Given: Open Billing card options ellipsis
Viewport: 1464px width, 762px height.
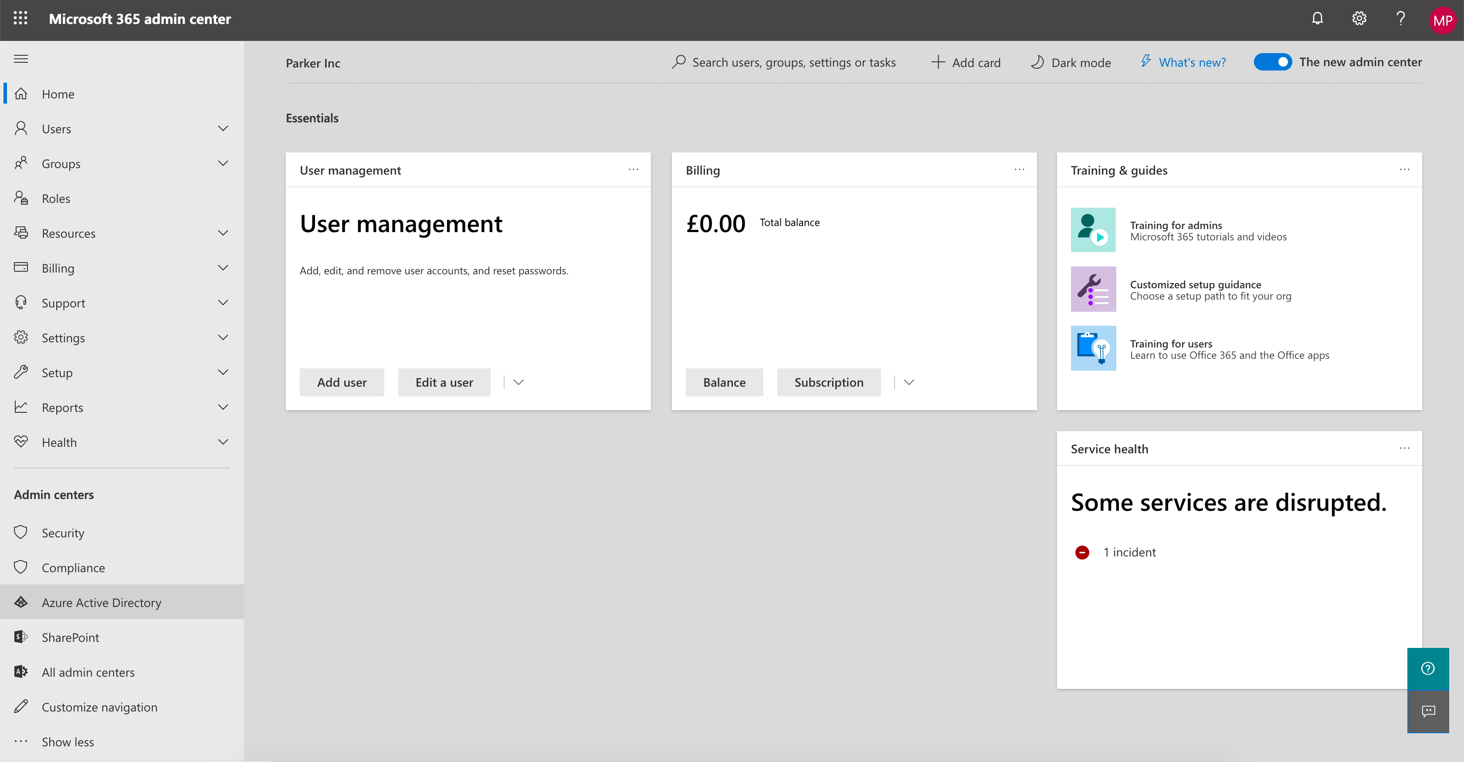Looking at the screenshot, I should 1019,170.
